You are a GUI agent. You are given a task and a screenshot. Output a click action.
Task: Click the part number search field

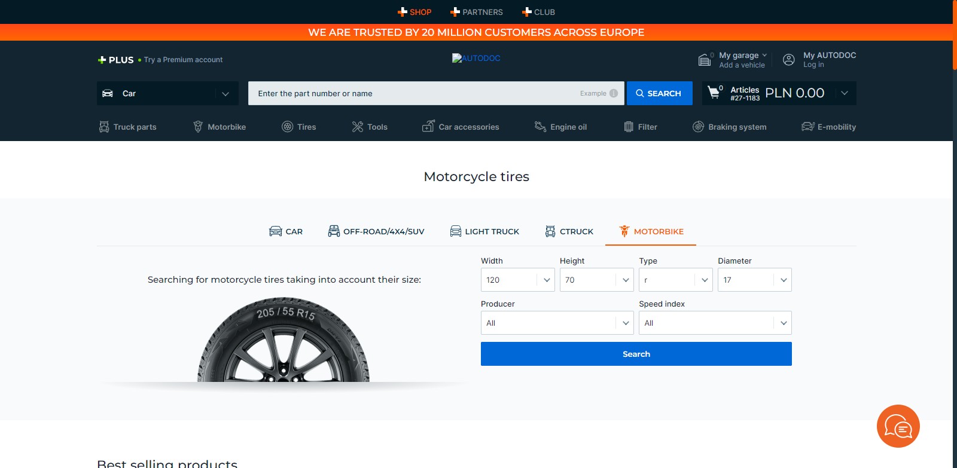pyautogui.click(x=413, y=93)
